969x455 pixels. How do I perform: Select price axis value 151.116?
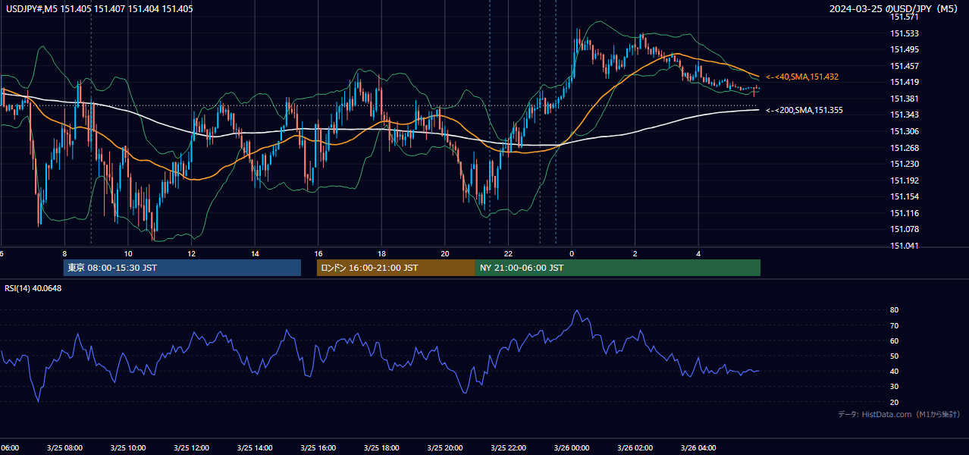point(905,213)
